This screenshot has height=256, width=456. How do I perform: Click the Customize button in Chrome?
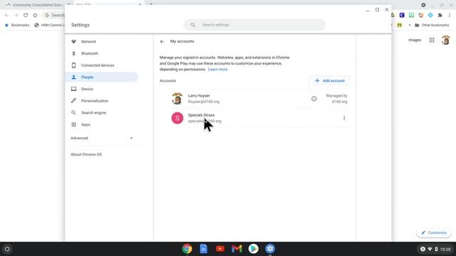point(434,233)
